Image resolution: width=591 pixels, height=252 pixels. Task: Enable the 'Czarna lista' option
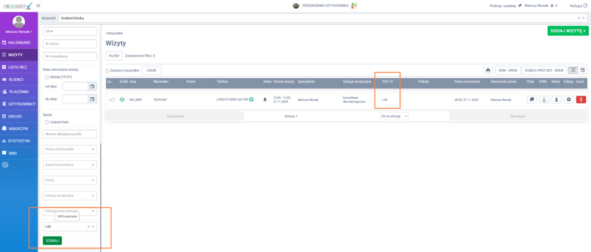pyautogui.click(x=47, y=121)
